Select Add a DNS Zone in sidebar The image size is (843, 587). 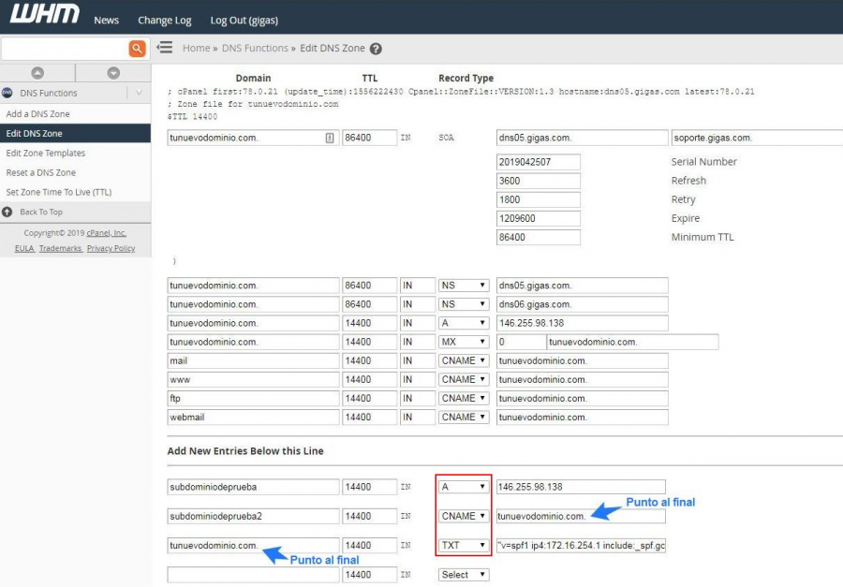coord(38,114)
